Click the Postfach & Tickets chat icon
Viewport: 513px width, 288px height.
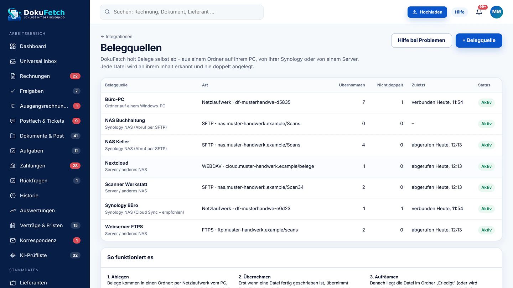(13, 121)
